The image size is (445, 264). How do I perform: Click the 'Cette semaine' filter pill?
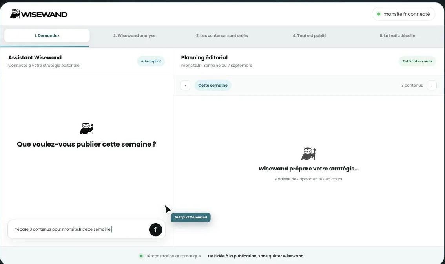point(213,85)
